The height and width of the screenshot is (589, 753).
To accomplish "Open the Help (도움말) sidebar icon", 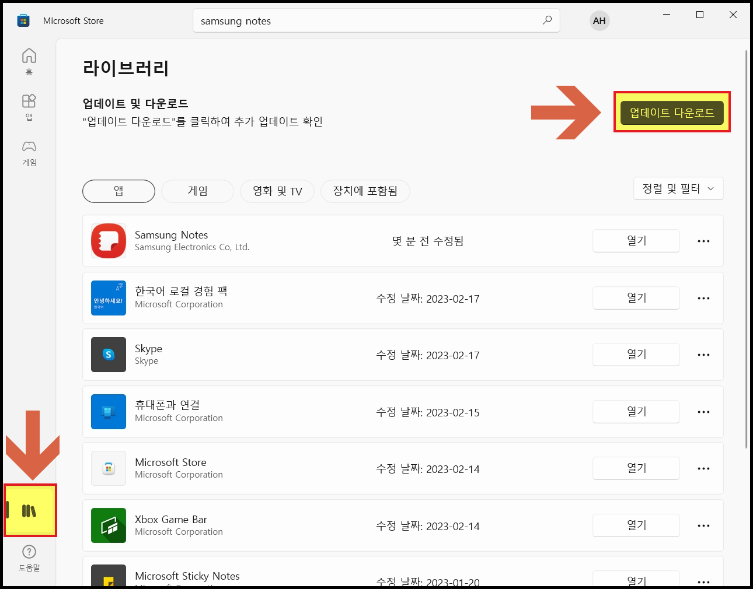I will pyautogui.click(x=29, y=558).
